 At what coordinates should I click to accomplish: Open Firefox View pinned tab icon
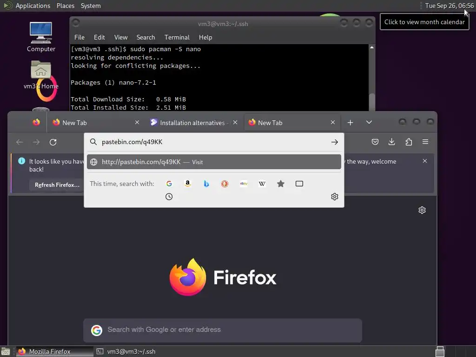[36, 122]
